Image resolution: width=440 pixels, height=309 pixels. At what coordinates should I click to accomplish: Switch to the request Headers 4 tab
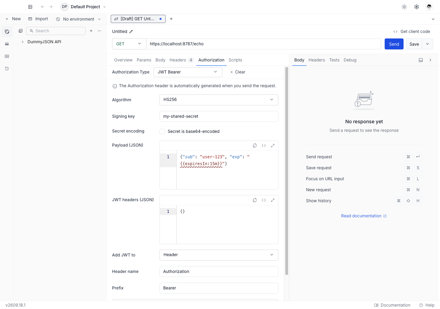(181, 60)
